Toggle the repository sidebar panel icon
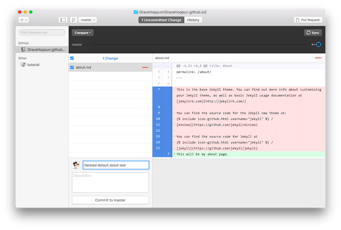 63,20
